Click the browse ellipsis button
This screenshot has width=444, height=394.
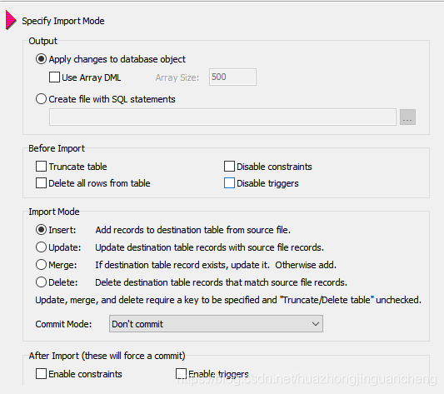click(407, 117)
